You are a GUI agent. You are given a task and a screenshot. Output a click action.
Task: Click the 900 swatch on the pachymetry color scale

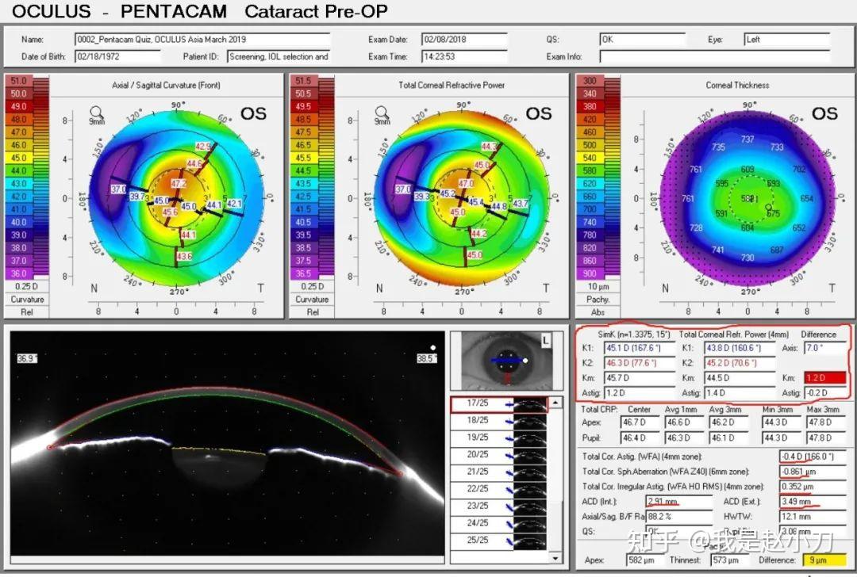[590, 273]
